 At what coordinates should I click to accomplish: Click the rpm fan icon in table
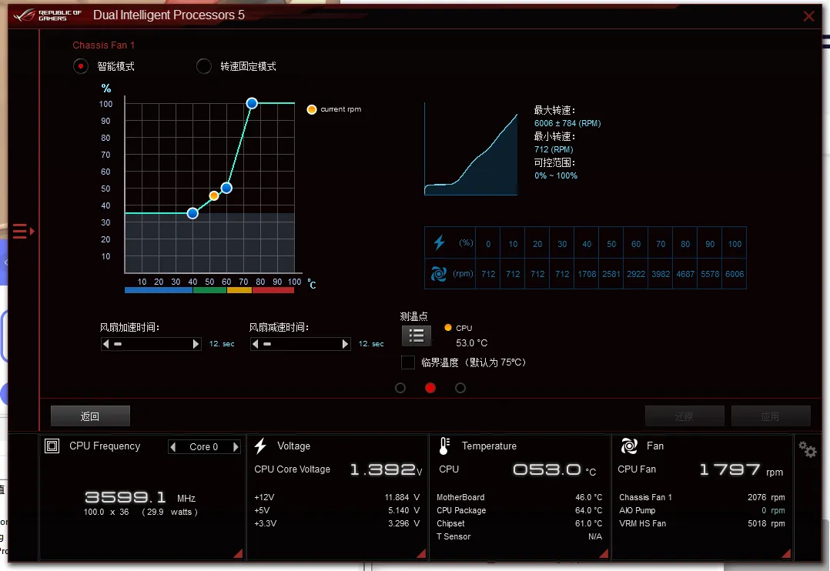(438, 274)
